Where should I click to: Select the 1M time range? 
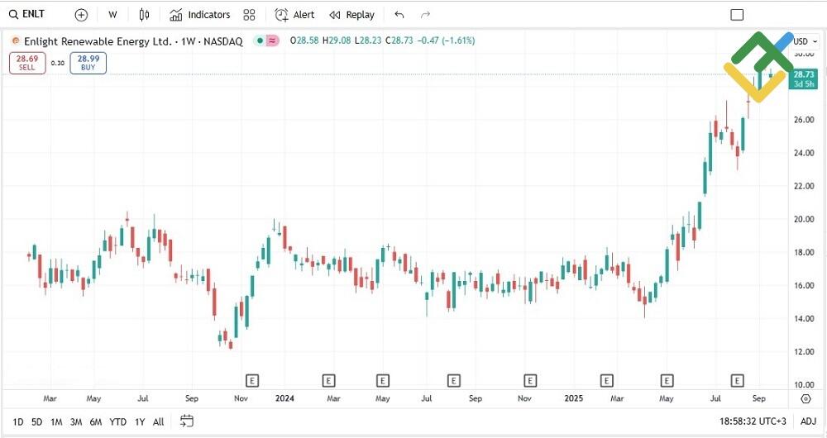point(56,421)
